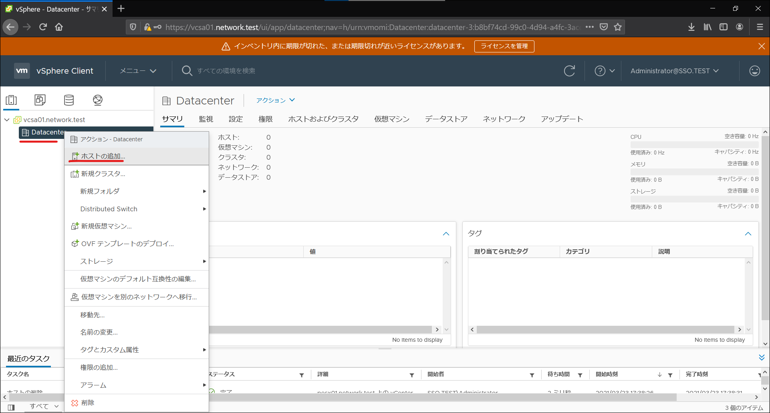Open the Administrator@SSO.TEST user dropdown
Screen dimensions: 770x413
pos(675,71)
